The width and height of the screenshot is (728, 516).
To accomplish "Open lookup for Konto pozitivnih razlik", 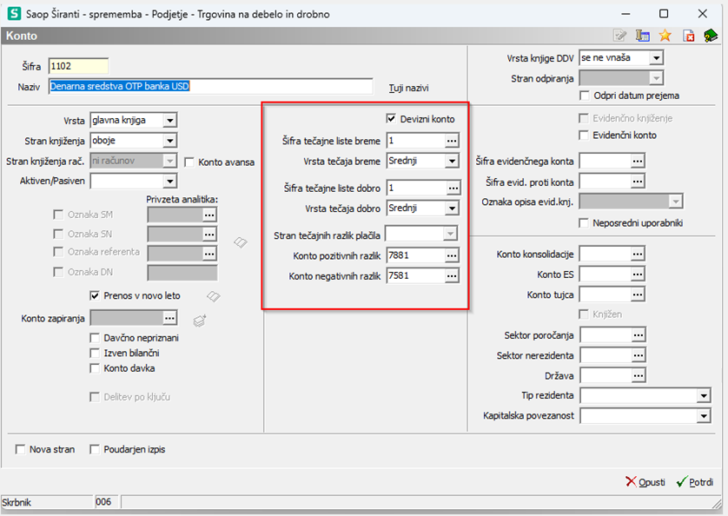I will [x=452, y=255].
